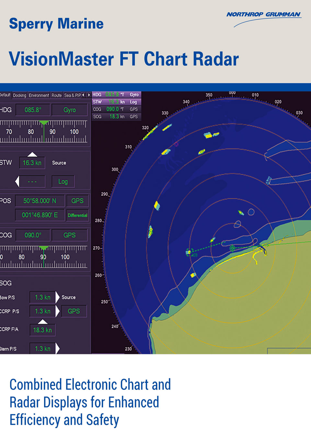Click the SOG row in the top data panel
Screen dimensions: 311x432
tap(116, 117)
